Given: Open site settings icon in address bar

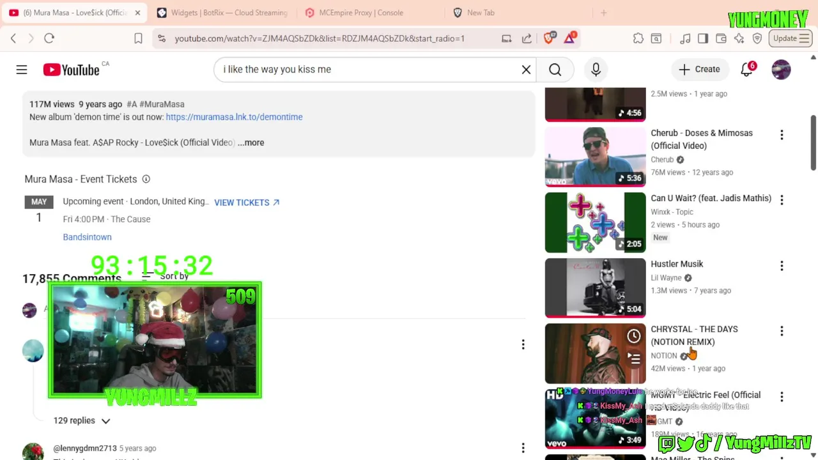Looking at the screenshot, I should 162,38.
